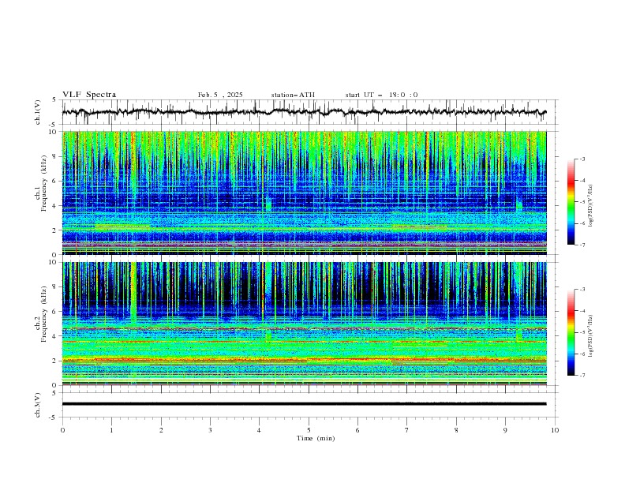Click the 'ch.3(V)' waveform axis label
Screen dimensions: 625x483
coord(38,405)
